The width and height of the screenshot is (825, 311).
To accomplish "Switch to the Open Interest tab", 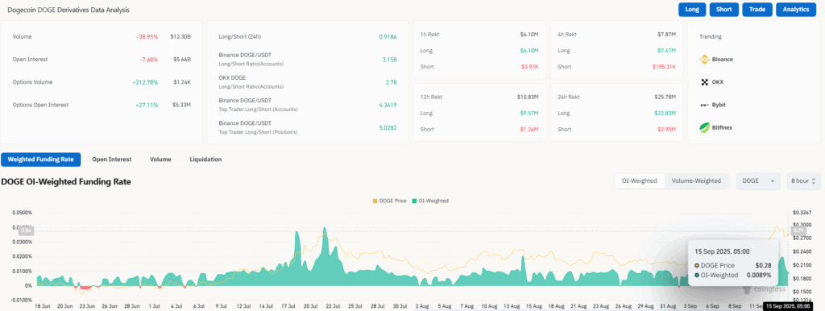I will click(111, 159).
